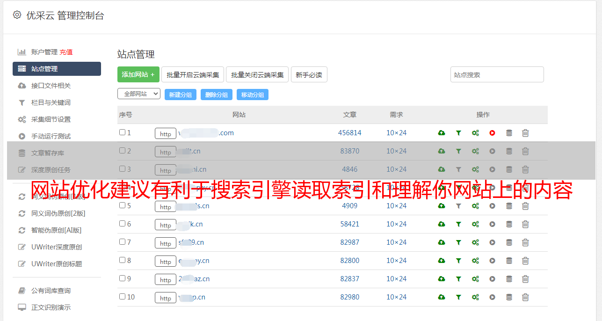Click the 新建分组 button
602x321 pixels.
[181, 95]
